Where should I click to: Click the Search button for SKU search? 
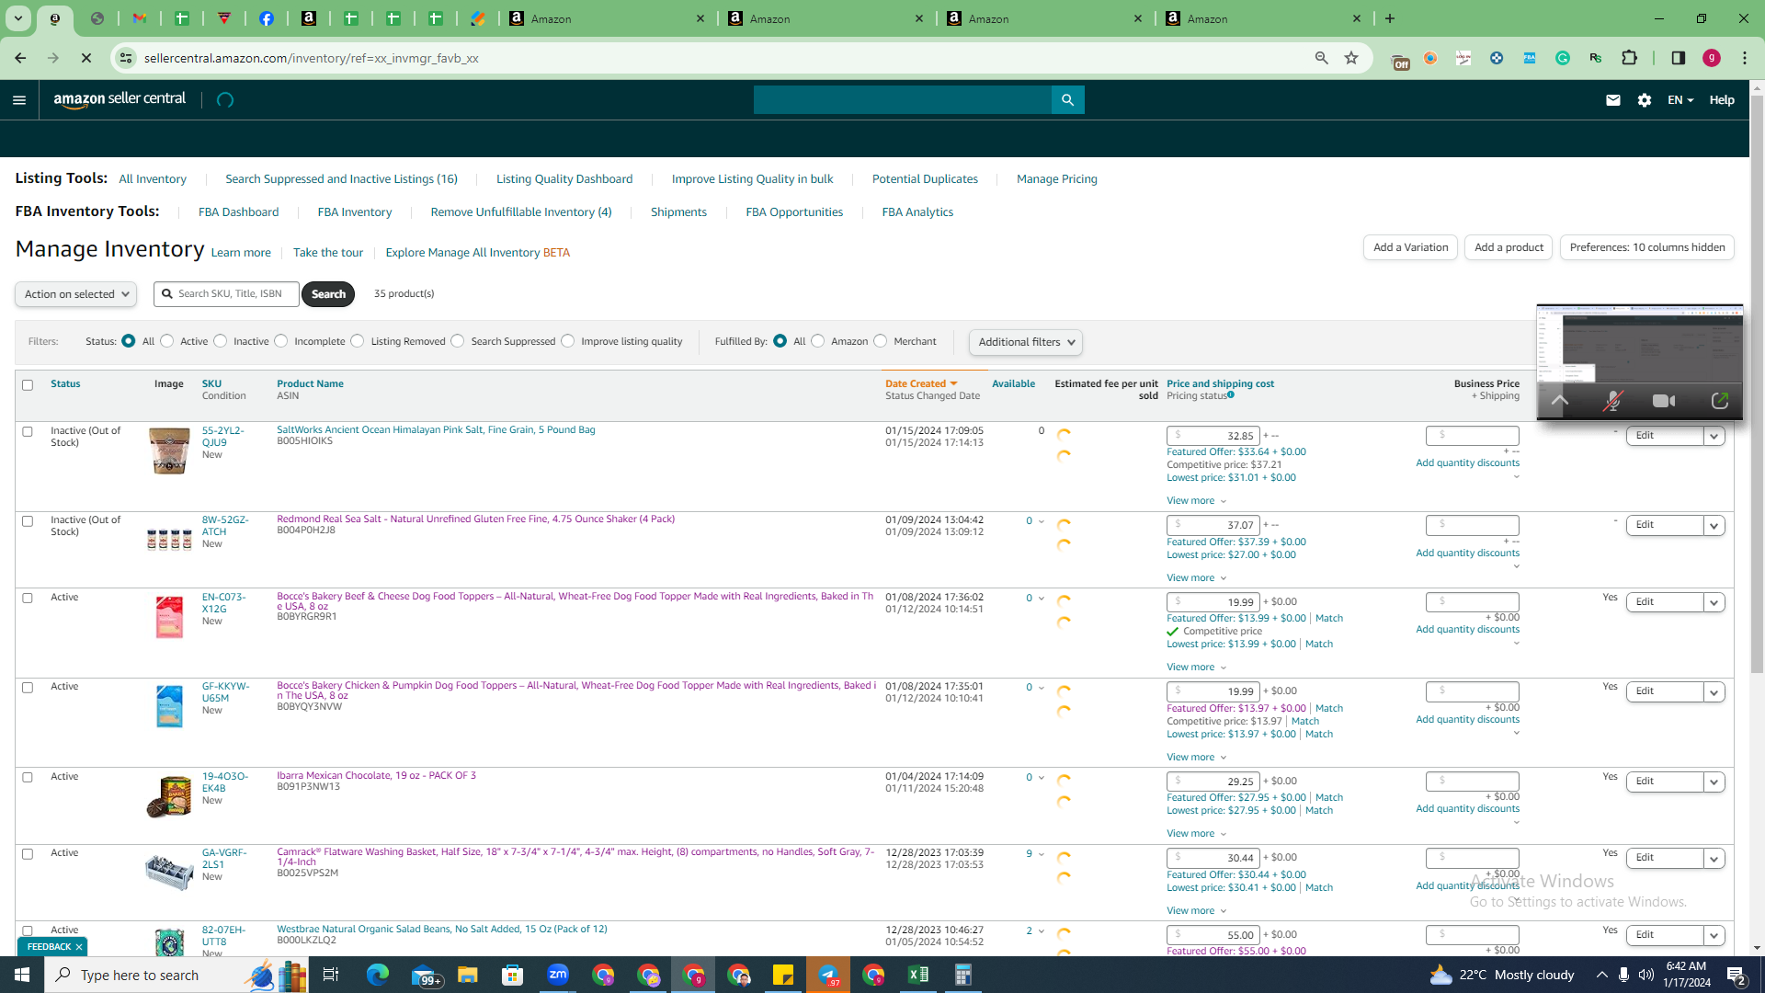pos(328,294)
